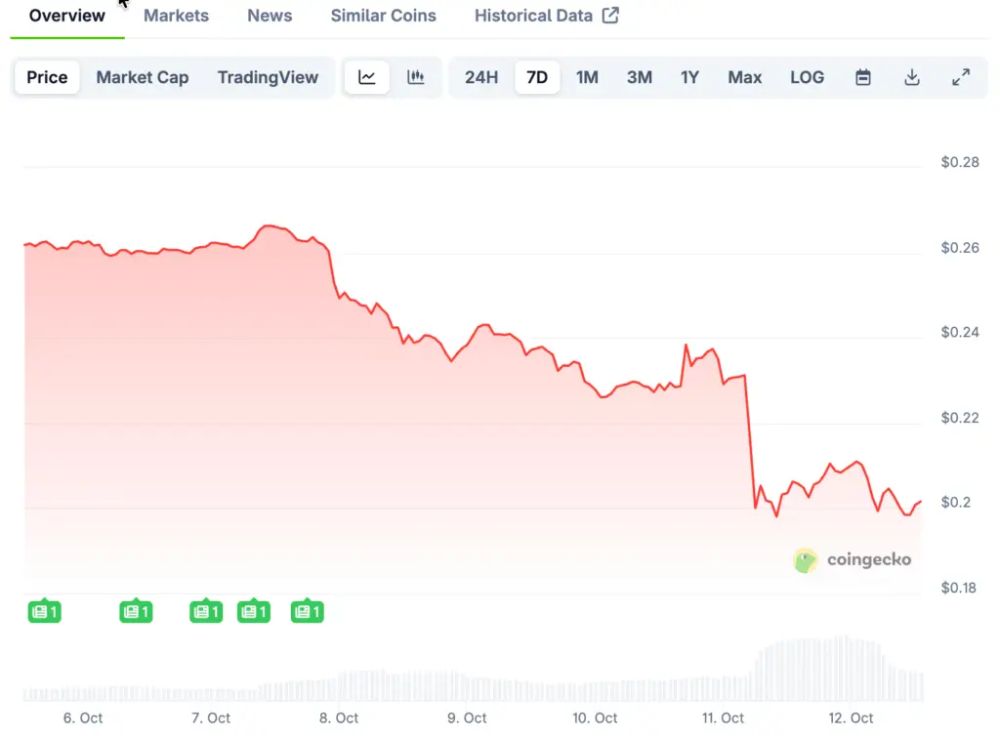Click news marker just before 8 Oct
1000x736 pixels.
click(x=308, y=612)
